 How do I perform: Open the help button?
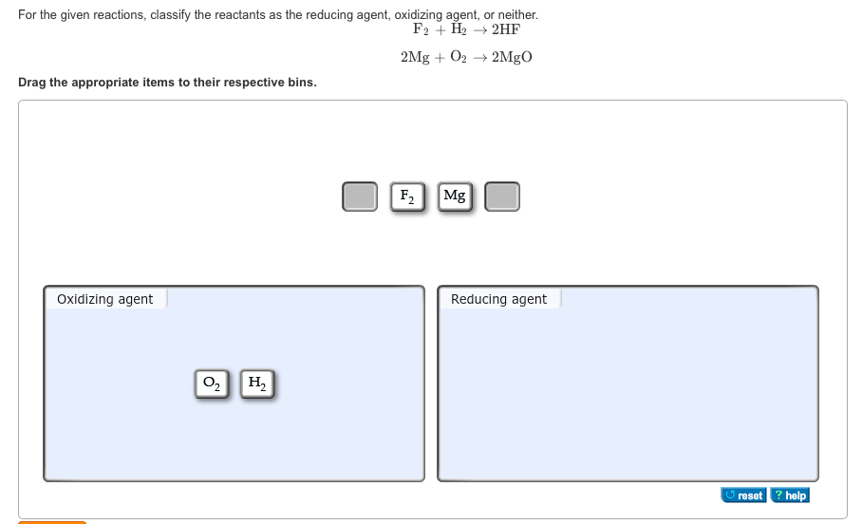[x=790, y=495]
